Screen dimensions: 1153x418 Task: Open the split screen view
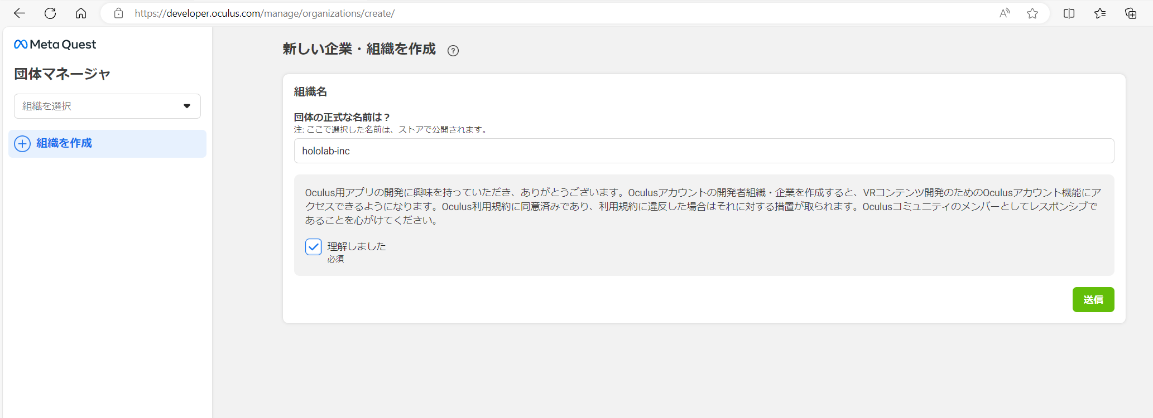tap(1069, 13)
